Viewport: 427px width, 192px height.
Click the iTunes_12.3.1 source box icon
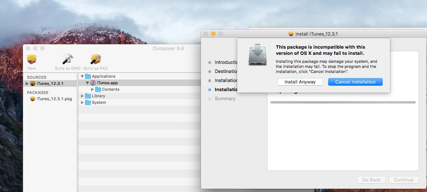pos(33,83)
